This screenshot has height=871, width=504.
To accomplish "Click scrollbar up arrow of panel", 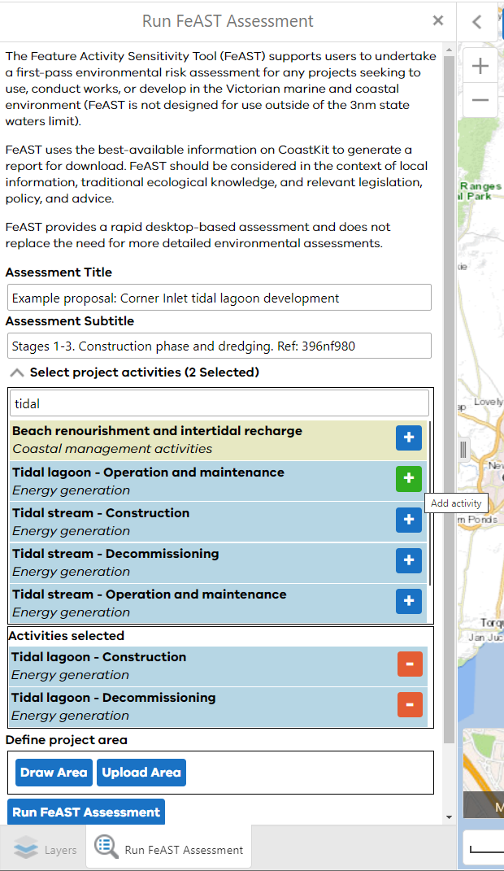I will tap(449, 50).
